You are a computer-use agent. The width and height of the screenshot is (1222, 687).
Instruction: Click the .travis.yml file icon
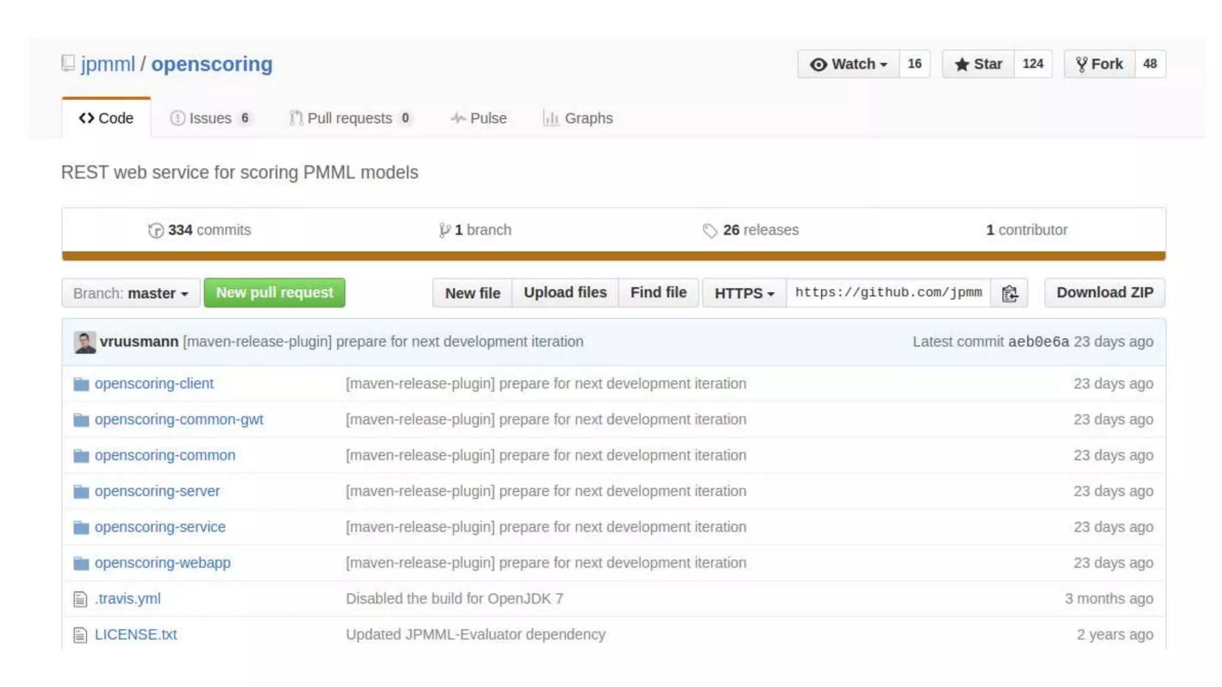81,599
